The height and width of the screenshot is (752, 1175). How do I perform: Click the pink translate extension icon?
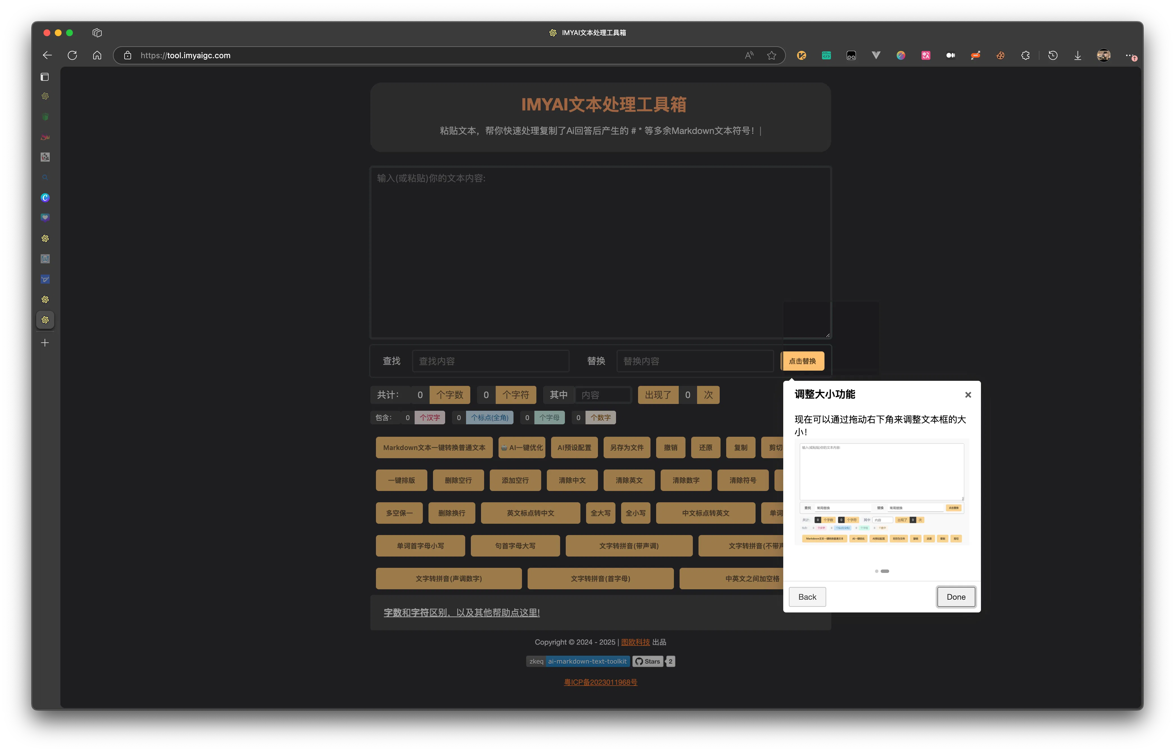pos(926,55)
